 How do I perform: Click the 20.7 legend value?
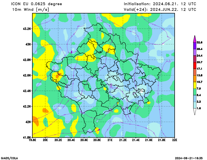click(199, 62)
